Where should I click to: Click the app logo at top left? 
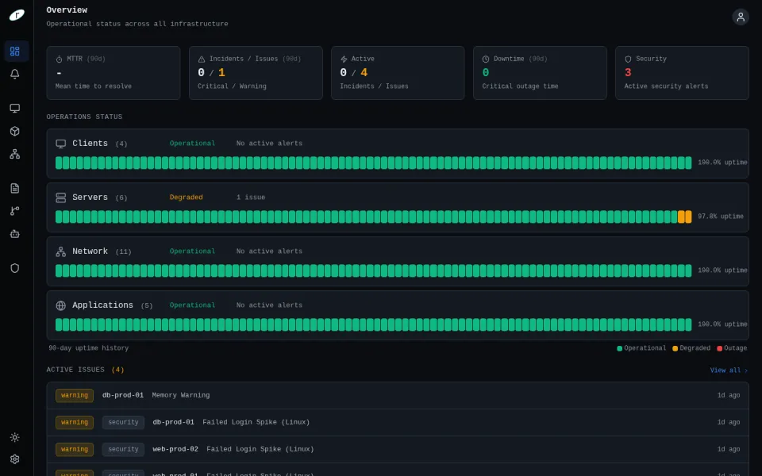click(17, 15)
